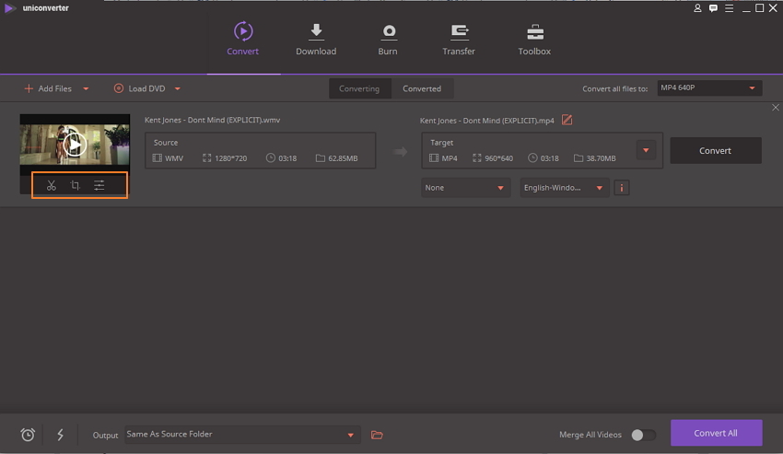The width and height of the screenshot is (783, 454).
Task: Expand the Add Files dropdown arrow
Action: click(x=86, y=89)
